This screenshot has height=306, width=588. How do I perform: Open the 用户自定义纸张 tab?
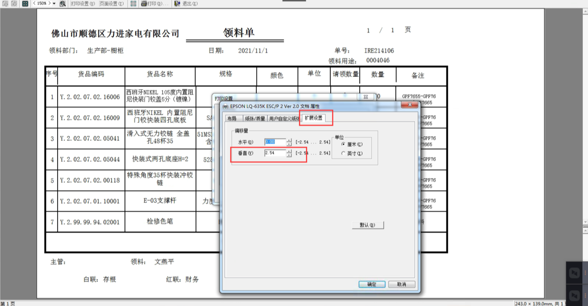coord(283,118)
